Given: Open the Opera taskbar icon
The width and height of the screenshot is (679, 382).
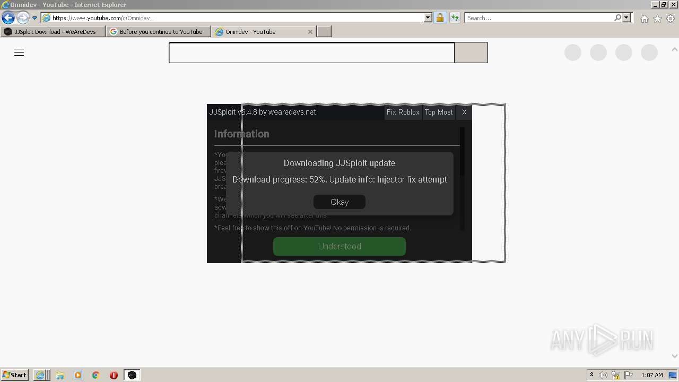Looking at the screenshot, I should 114,375.
